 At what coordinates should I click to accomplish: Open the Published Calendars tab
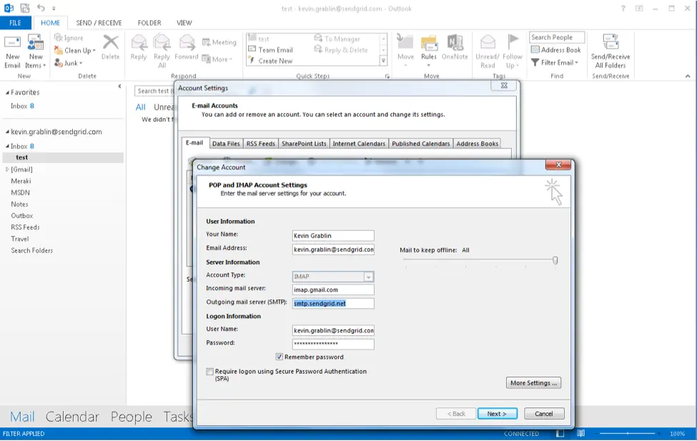click(420, 144)
